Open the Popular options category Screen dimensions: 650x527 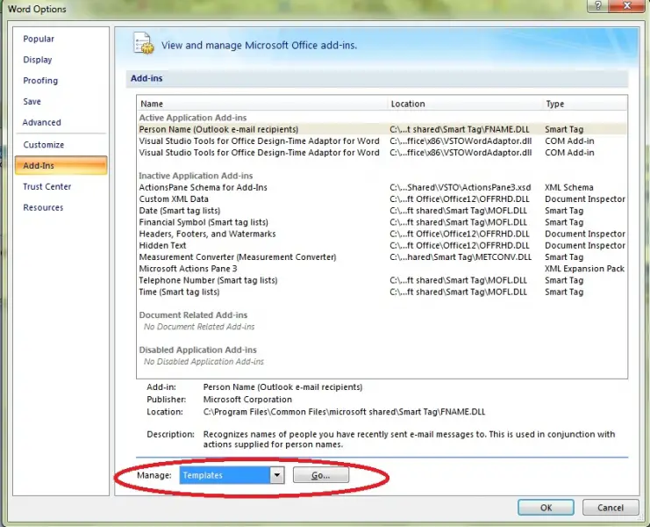pyautogui.click(x=39, y=39)
